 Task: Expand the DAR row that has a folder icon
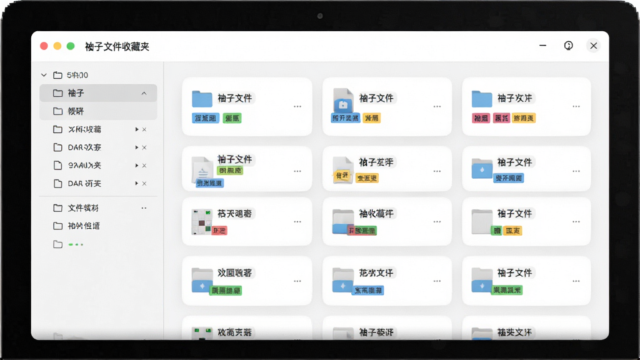[137, 147]
